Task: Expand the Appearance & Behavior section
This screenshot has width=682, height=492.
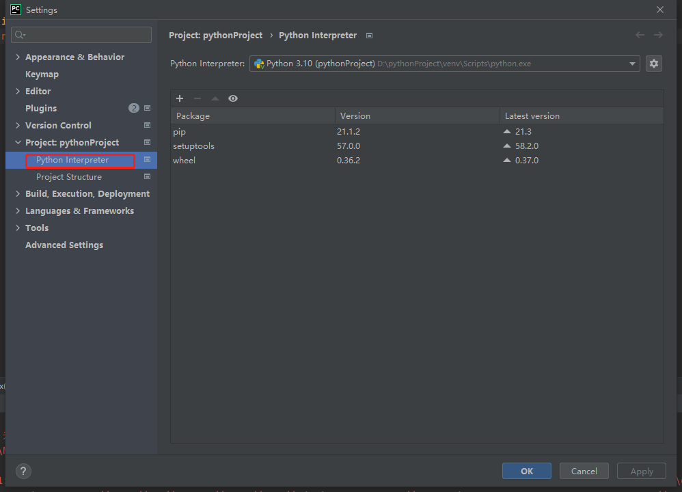Action: [x=18, y=57]
